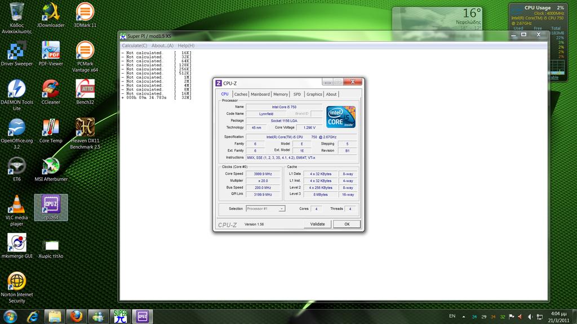Launch Core Temp desktop shortcut

pos(51,130)
